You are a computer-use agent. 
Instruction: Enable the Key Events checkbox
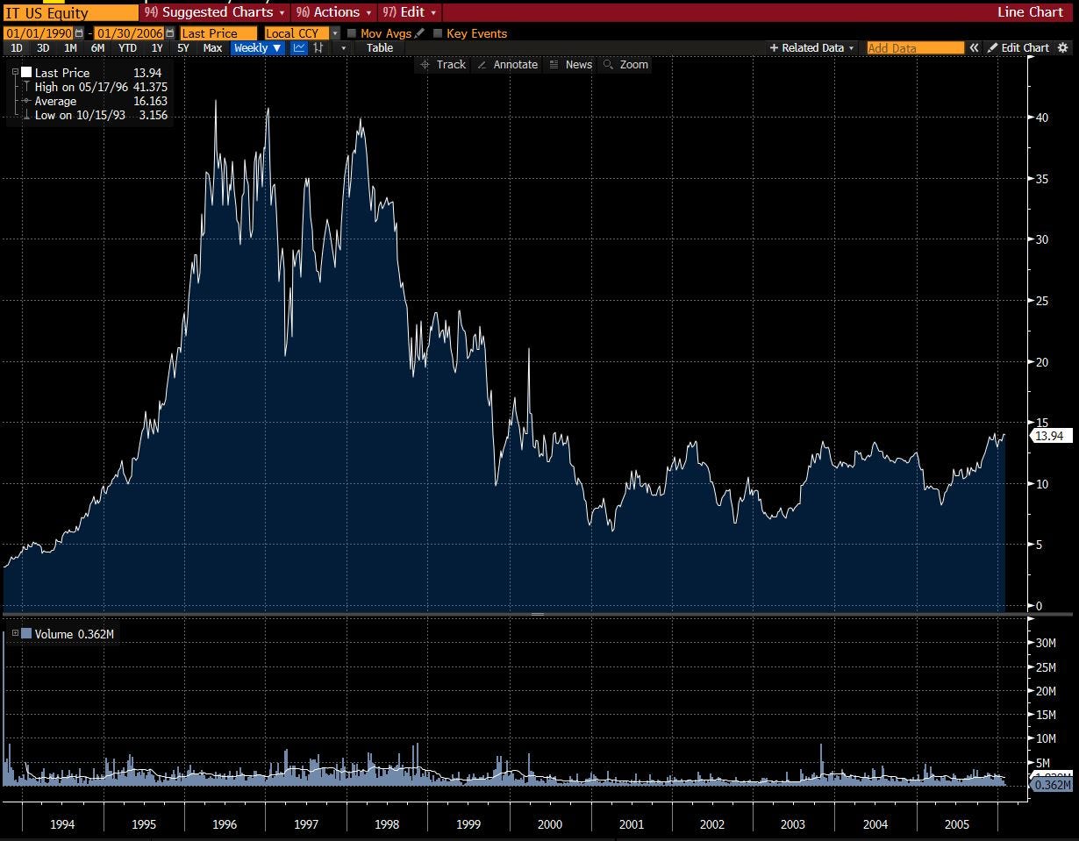(438, 33)
